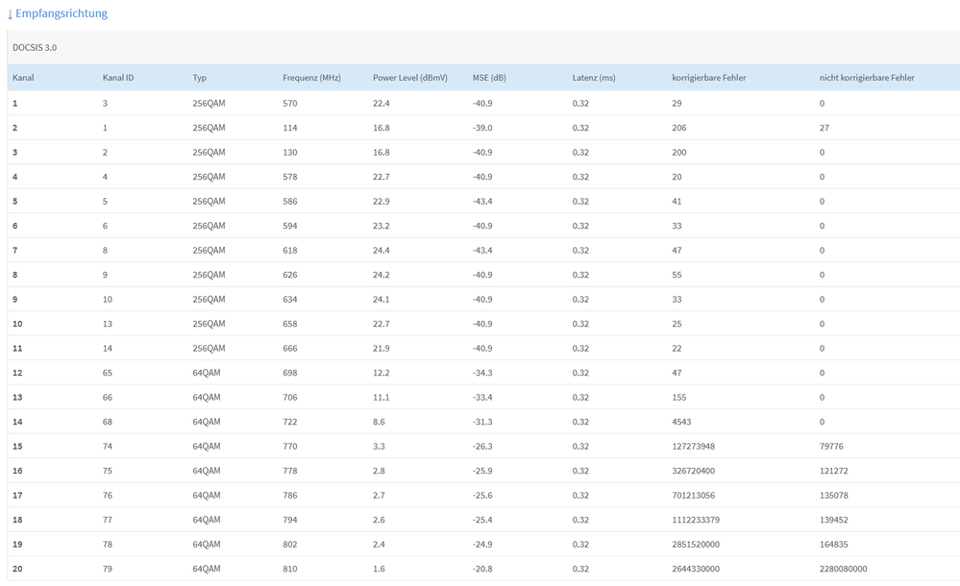Click the Kanal column header
The image size is (960, 586).
23,78
